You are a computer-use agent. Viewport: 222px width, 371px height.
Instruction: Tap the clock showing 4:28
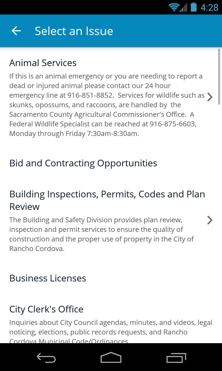[x=209, y=7]
